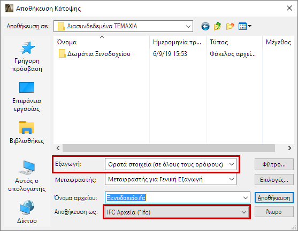
Task: Click the ARCHICAD title bar icon
Action: 9,9
